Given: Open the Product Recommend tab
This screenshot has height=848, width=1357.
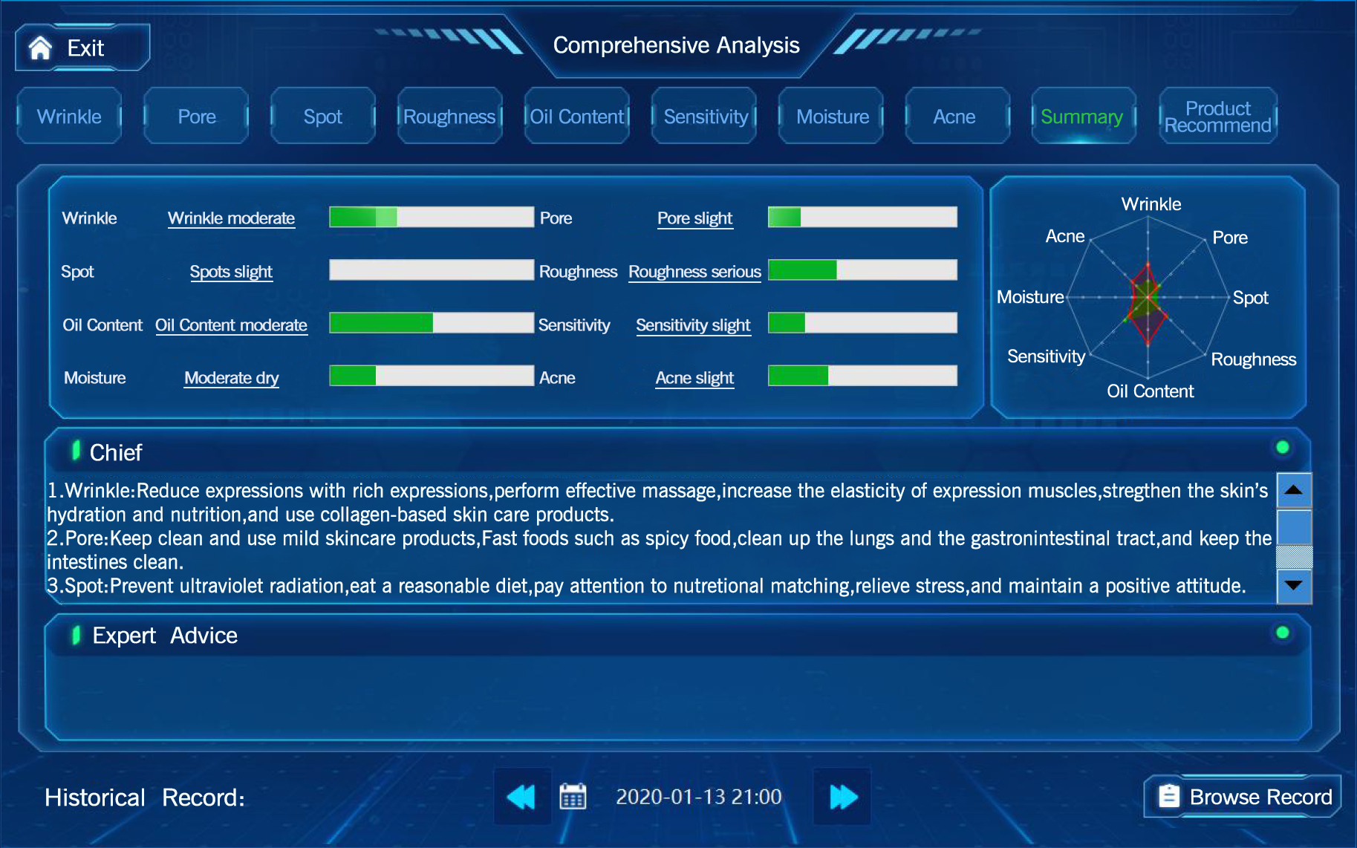Looking at the screenshot, I should click(1217, 117).
